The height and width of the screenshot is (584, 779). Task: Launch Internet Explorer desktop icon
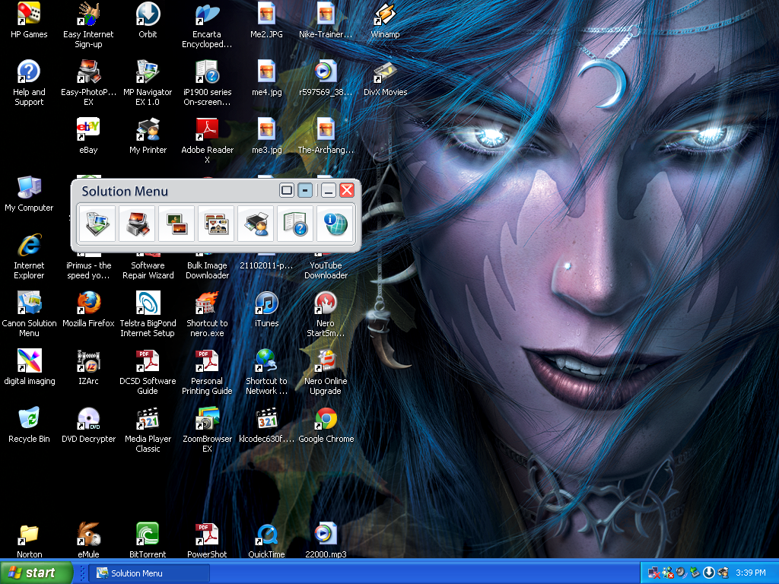[x=29, y=256]
